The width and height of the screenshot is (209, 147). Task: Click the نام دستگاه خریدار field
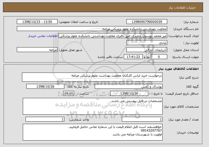click(92, 29)
